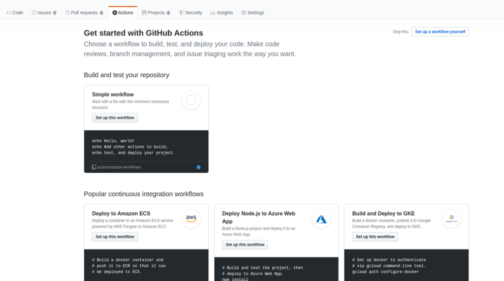Click the Settings gear icon
This screenshot has height=281, width=504.
[x=244, y=12]
